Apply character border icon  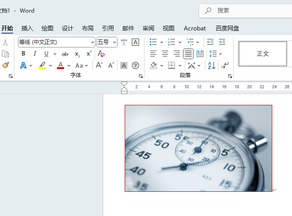(135, 42)
